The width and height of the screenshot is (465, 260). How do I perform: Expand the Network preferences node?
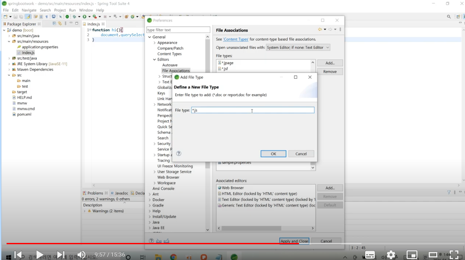[x=155, y=104]
